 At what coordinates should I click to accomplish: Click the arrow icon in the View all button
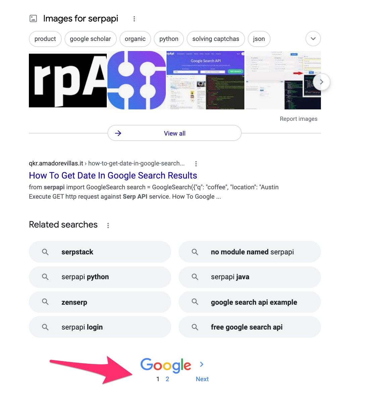click(x=118, y=133)
